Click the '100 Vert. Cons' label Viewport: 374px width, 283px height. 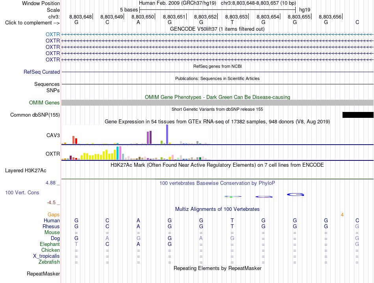coord(22,192)
